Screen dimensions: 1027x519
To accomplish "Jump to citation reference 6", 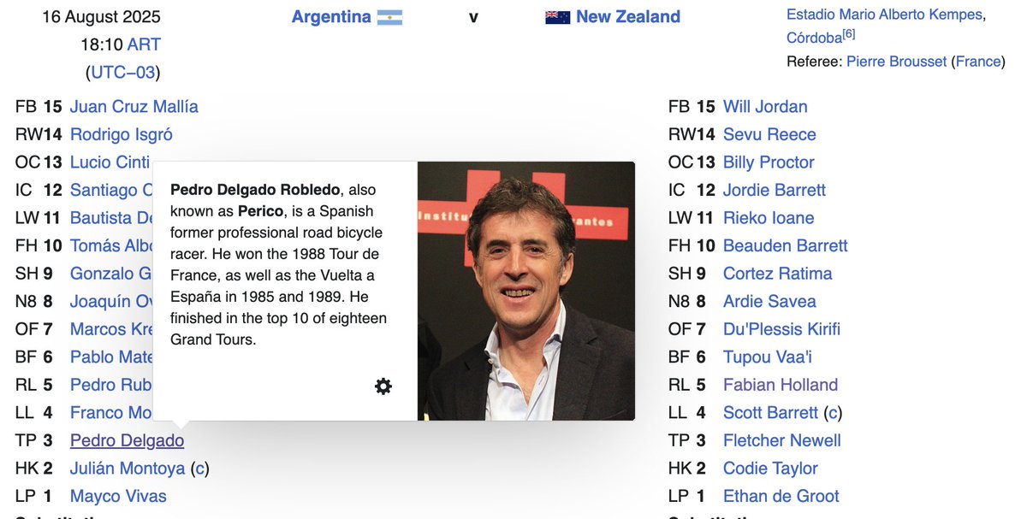I will tap(848, 34).
